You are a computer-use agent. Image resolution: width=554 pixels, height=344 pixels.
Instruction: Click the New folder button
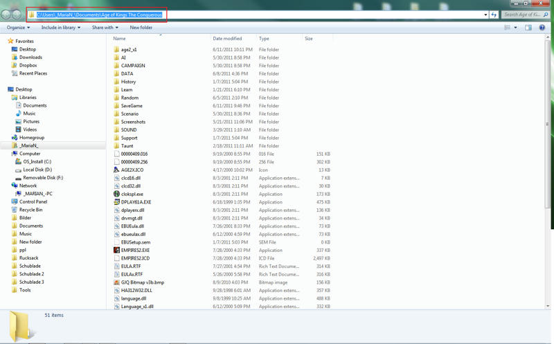point(141,28)
